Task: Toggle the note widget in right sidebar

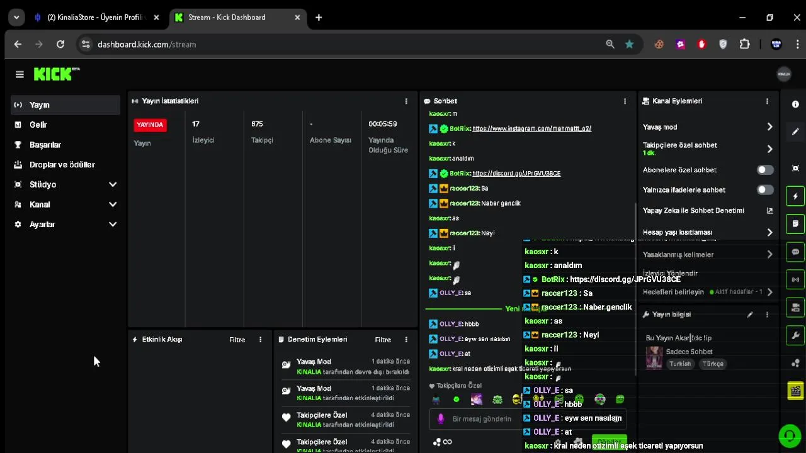Action: coord(795,224)
